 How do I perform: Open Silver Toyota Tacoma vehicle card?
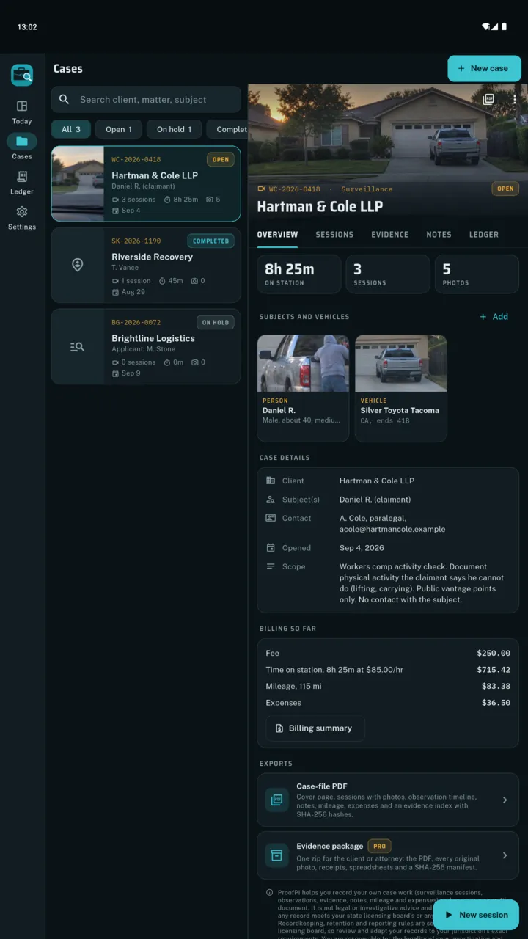[401, 388]
